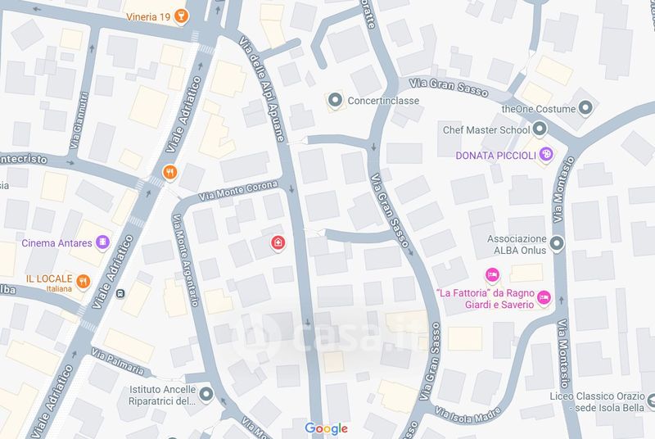Screen dimensions: 655x439
Task: Click the Cinema Antares text label
Action: [x=56, y=243]
